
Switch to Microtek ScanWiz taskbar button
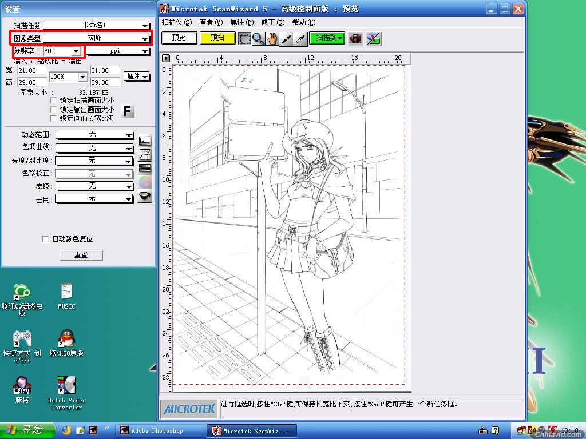[x=252, y=431]
